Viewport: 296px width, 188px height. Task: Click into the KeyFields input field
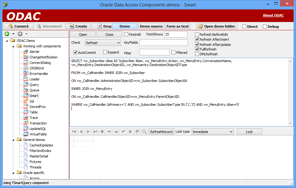pyautogui.click(x=163, y=42)
